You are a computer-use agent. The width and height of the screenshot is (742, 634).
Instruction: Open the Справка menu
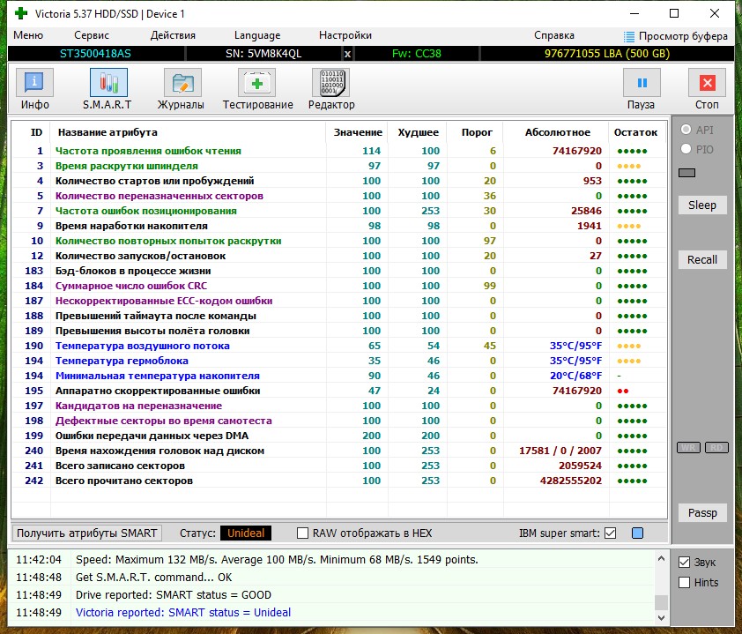(x=553, y=35)
